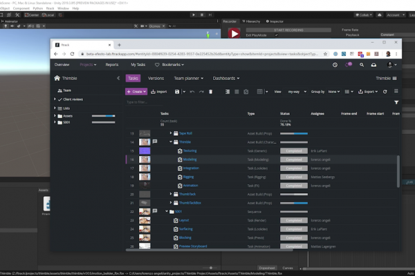Viewport: 415px width, 276px height.
Task: Click Unity Step frame button
Action: (x=210, y=14)
